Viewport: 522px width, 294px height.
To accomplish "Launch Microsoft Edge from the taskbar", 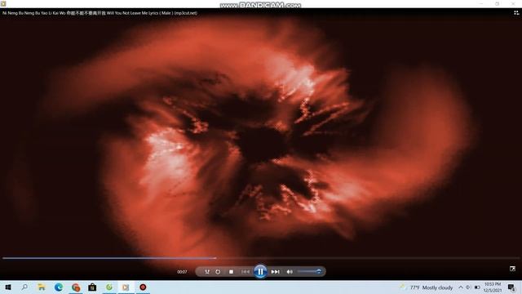I will click(59, 287).
